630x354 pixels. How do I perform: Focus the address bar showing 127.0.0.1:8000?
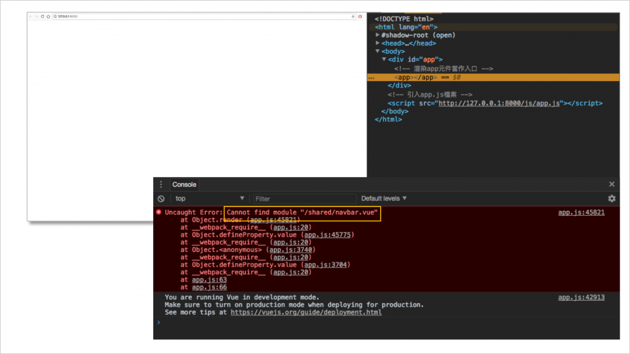204,17
